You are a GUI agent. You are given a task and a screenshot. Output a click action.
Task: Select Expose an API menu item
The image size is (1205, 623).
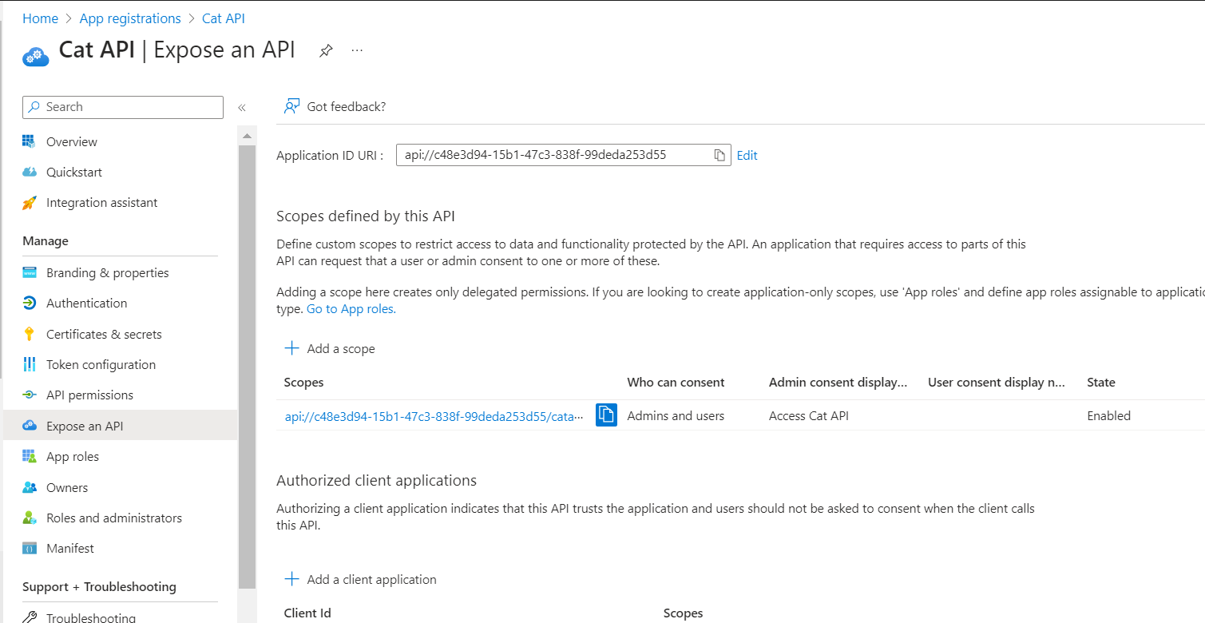(120, 426)
